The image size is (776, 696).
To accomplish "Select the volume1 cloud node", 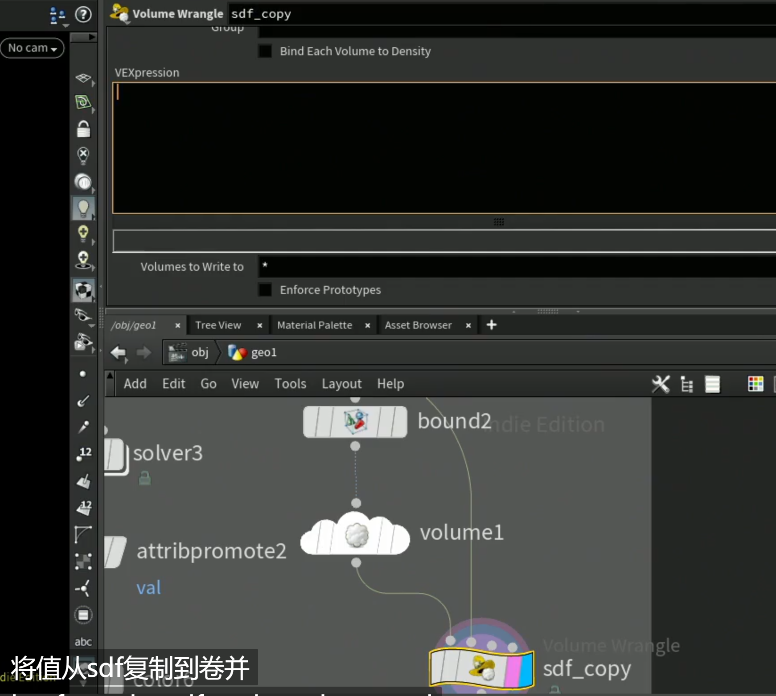I will tap(355, 534).
